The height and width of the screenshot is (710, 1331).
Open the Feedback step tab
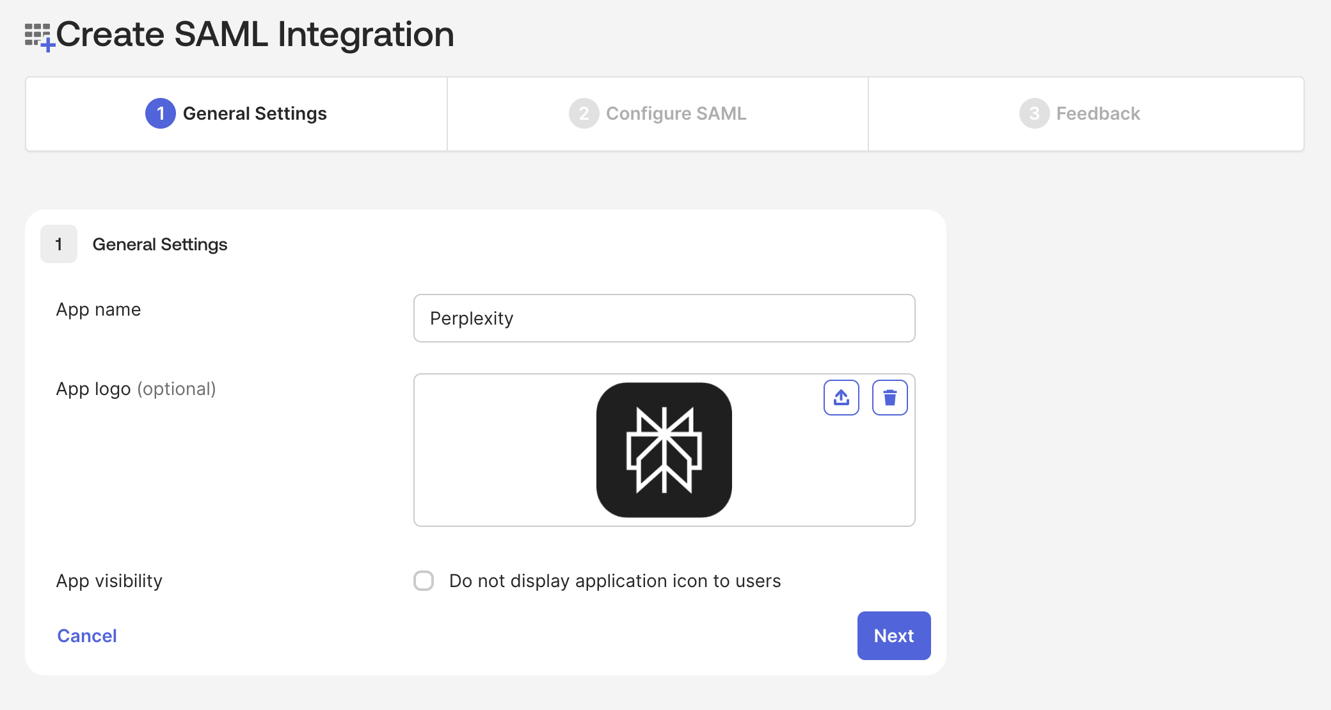1086,114
